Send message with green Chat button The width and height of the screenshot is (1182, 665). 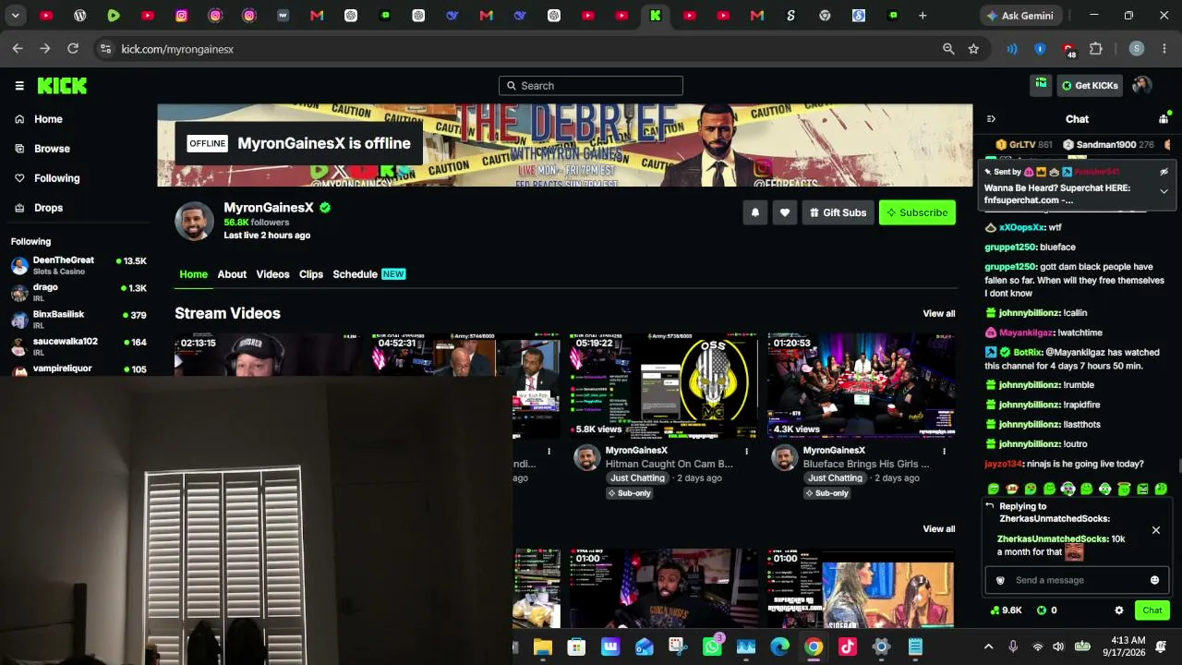[1152, 611]
